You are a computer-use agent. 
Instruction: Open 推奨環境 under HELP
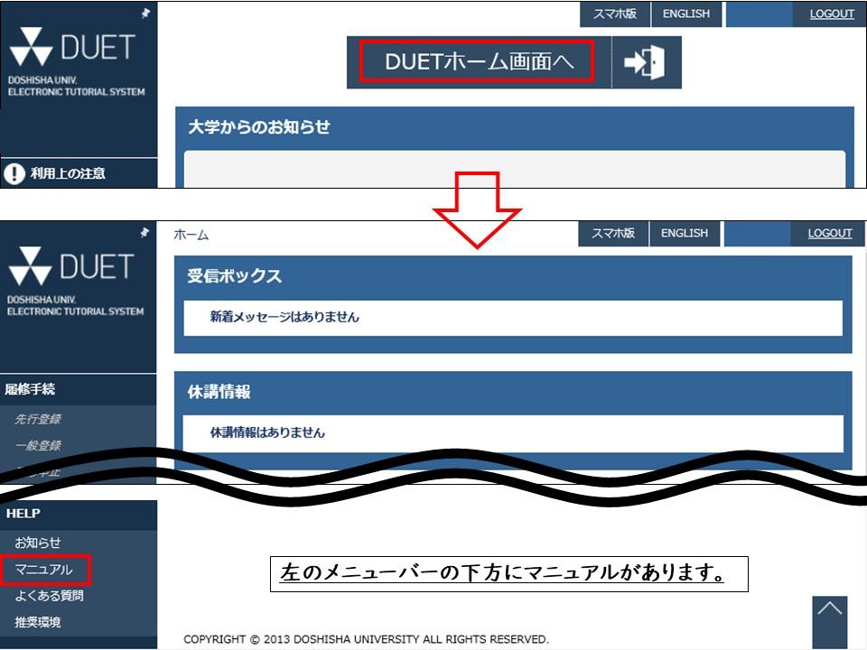[x=38, y=622]
